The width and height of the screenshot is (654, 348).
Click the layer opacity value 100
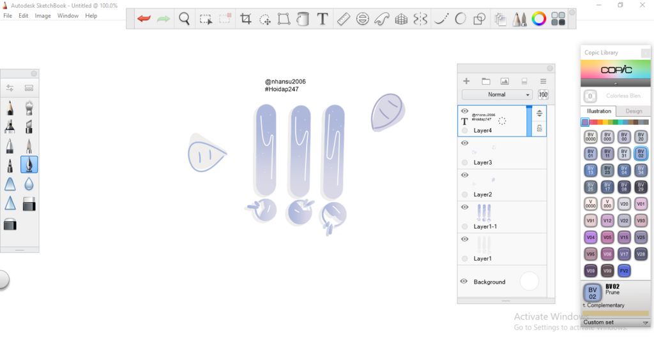(x=543, y=94)
